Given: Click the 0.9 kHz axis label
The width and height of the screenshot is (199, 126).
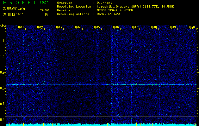Looking at the screenshot, I should pos(3,72).
